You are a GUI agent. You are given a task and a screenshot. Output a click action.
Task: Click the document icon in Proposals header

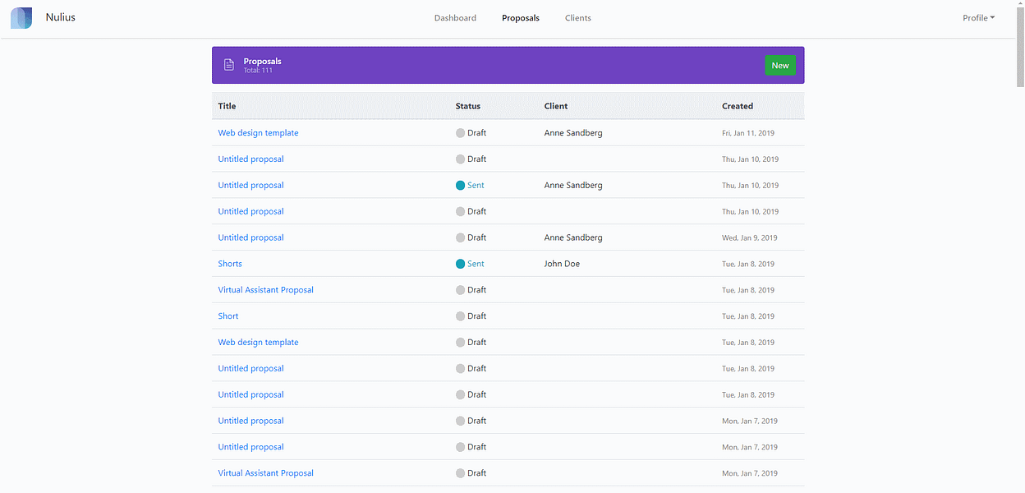229,65
